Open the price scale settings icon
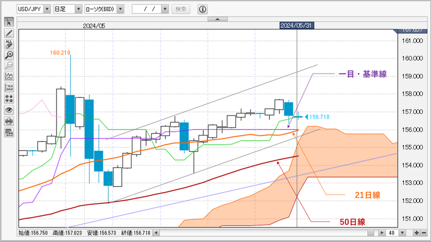The width and height of the screenshot is (431, 242). coord(9,88)
